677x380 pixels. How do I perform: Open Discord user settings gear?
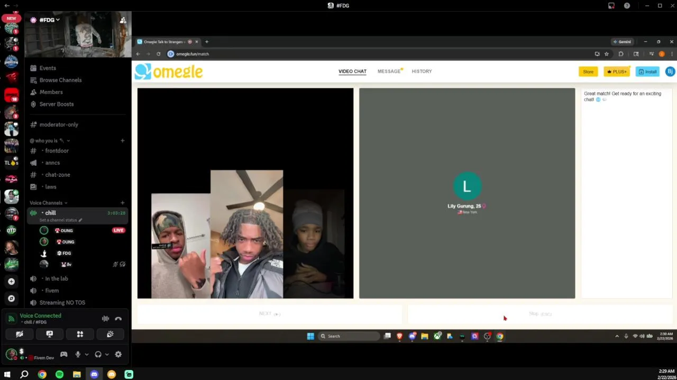pos(118,354)
